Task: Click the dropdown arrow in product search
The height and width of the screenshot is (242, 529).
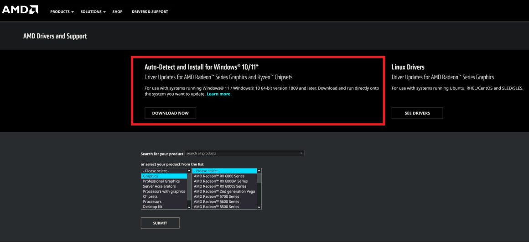Action: point(301,153)
